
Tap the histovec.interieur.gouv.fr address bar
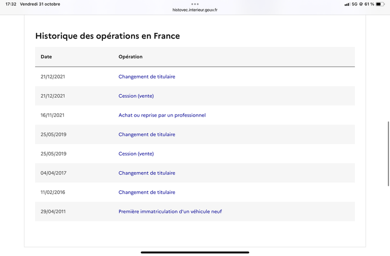pos(195,10)
